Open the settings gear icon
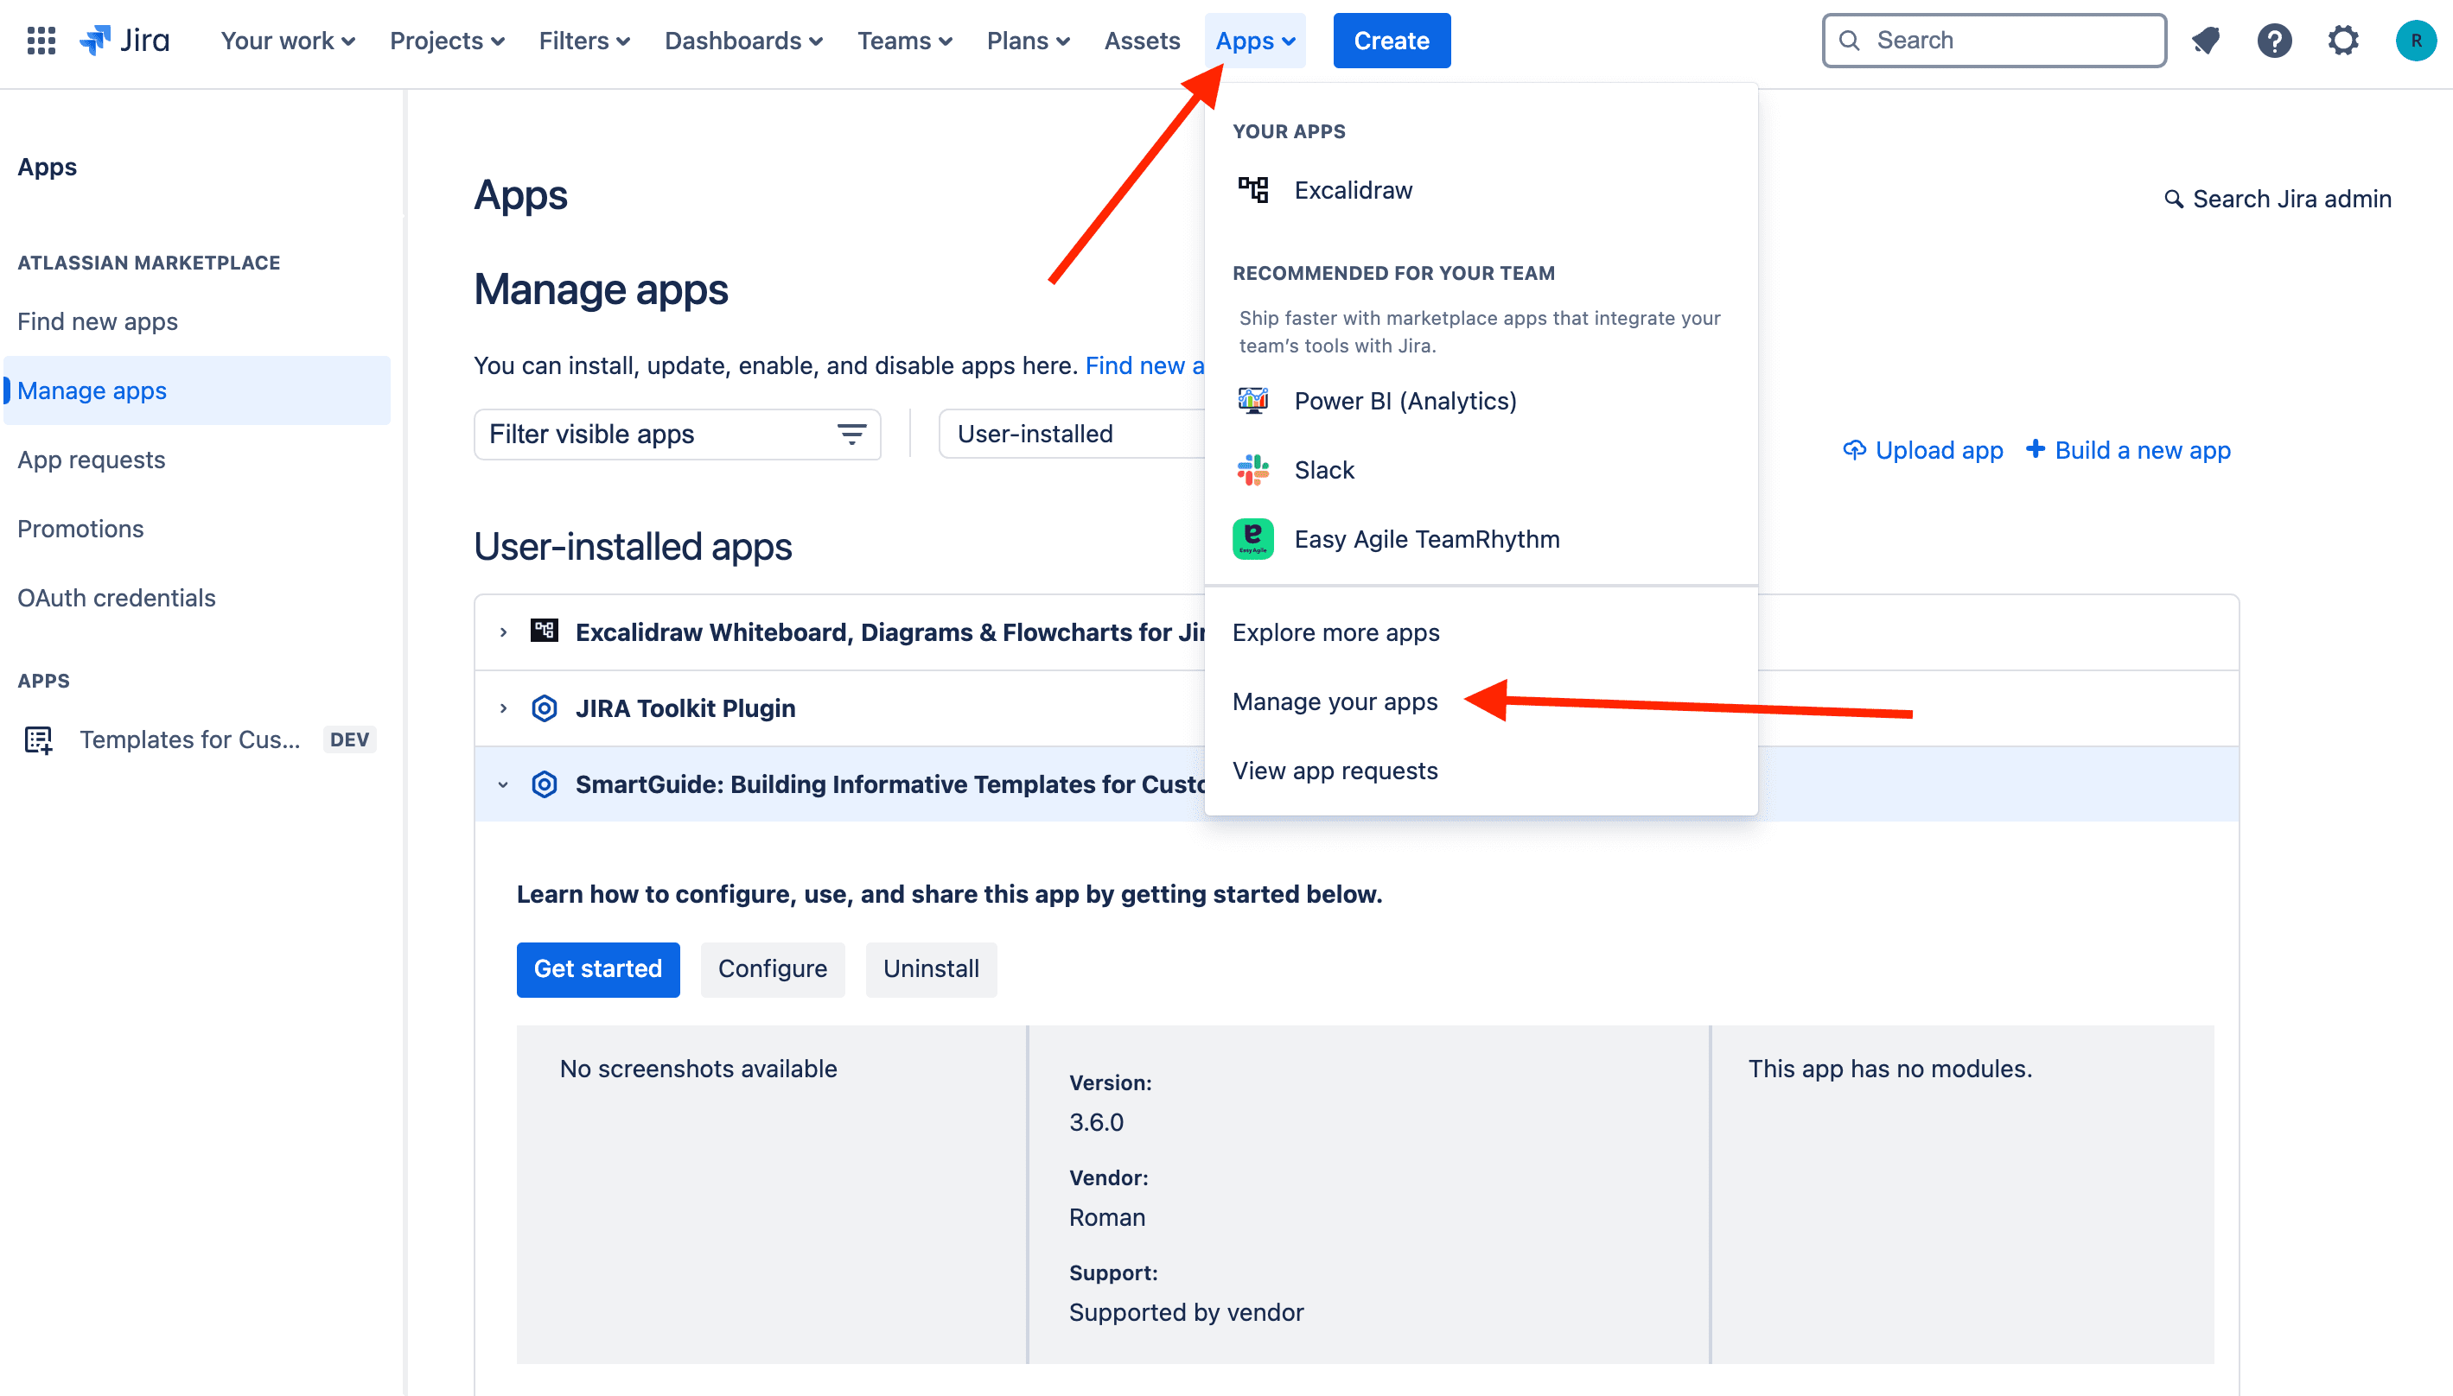The image size is (2453, 1396). click(2342, 41)
